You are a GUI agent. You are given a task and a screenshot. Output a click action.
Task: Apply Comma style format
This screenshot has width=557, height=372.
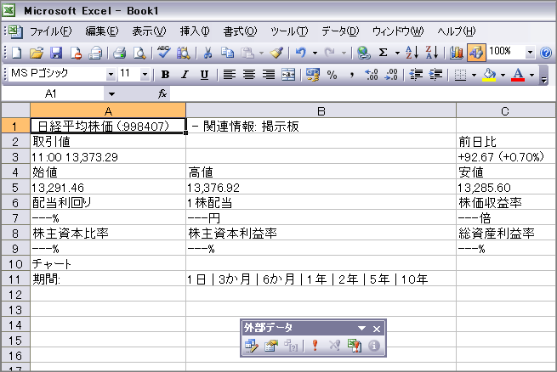coord(352,75)
